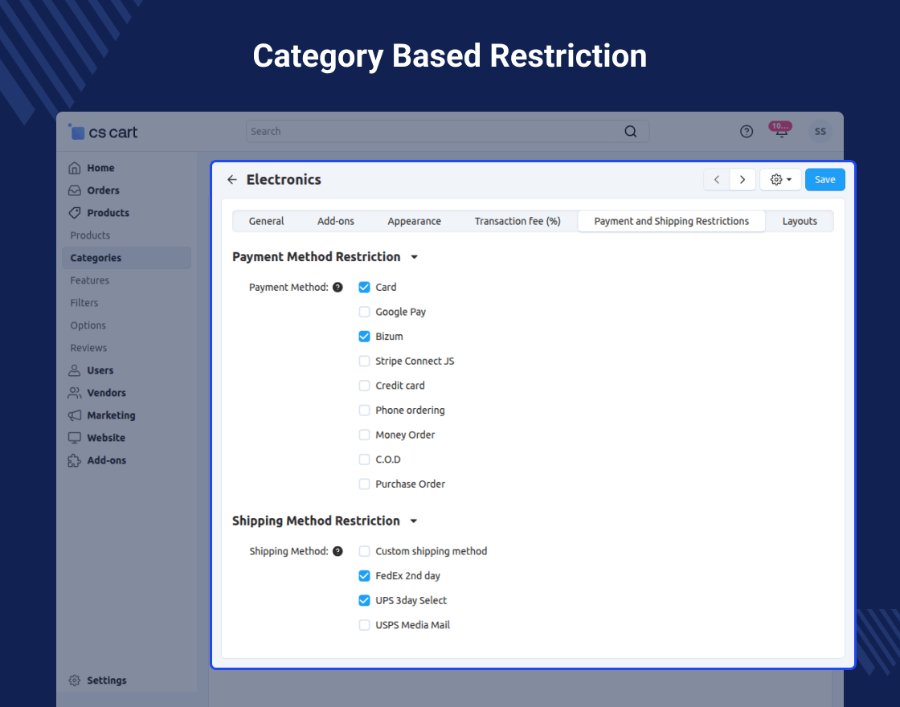Click the CS-Cart logo
900x707 pixels.
104,132
